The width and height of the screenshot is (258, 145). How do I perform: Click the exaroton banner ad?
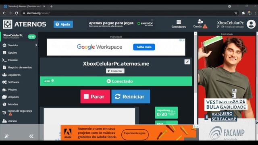(121, 24)
